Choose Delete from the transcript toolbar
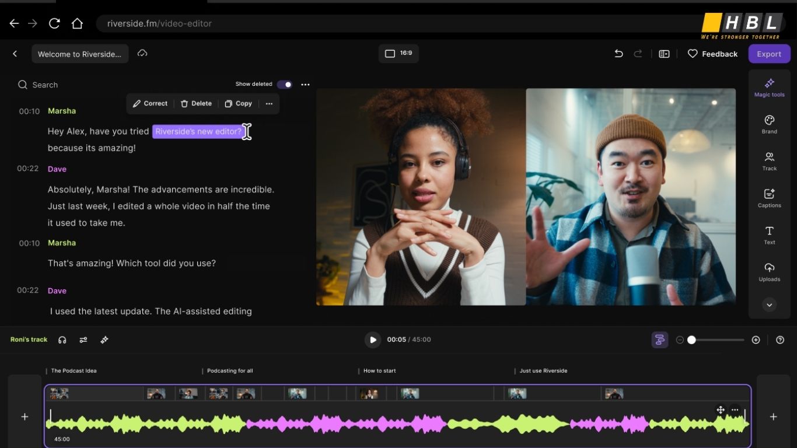 [x=195, y=103]
